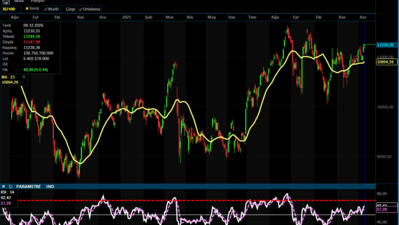Click the XU100 symbol field

9,9
